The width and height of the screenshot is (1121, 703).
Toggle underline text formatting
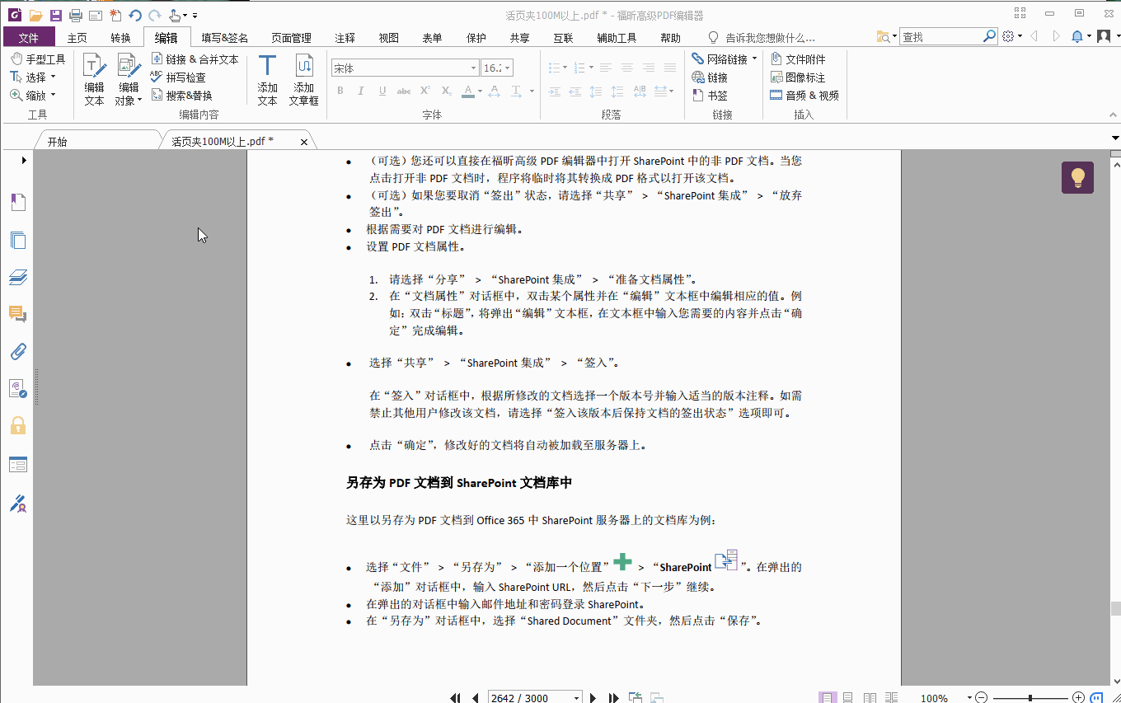[x=382, y=91]
